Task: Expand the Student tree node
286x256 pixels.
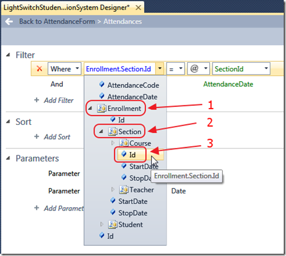Action: [x=102, y=224]
